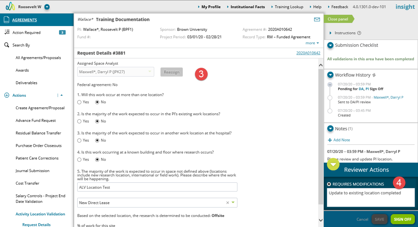
Task: Collapse the Actions menu in sidebar
Action: [62, 95]
